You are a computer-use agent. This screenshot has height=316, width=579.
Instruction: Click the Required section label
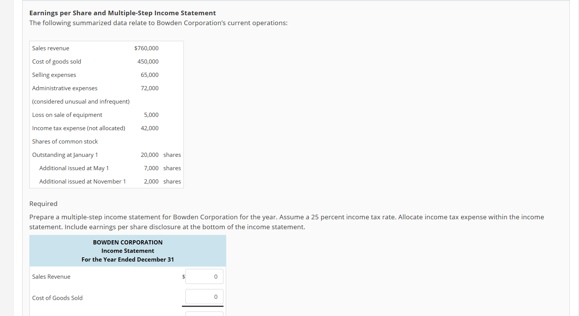(x=43, y=204)
